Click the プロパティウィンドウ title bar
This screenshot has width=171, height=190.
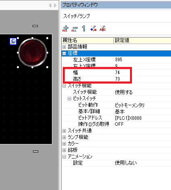pyautogui.click(x=116, y=5)
